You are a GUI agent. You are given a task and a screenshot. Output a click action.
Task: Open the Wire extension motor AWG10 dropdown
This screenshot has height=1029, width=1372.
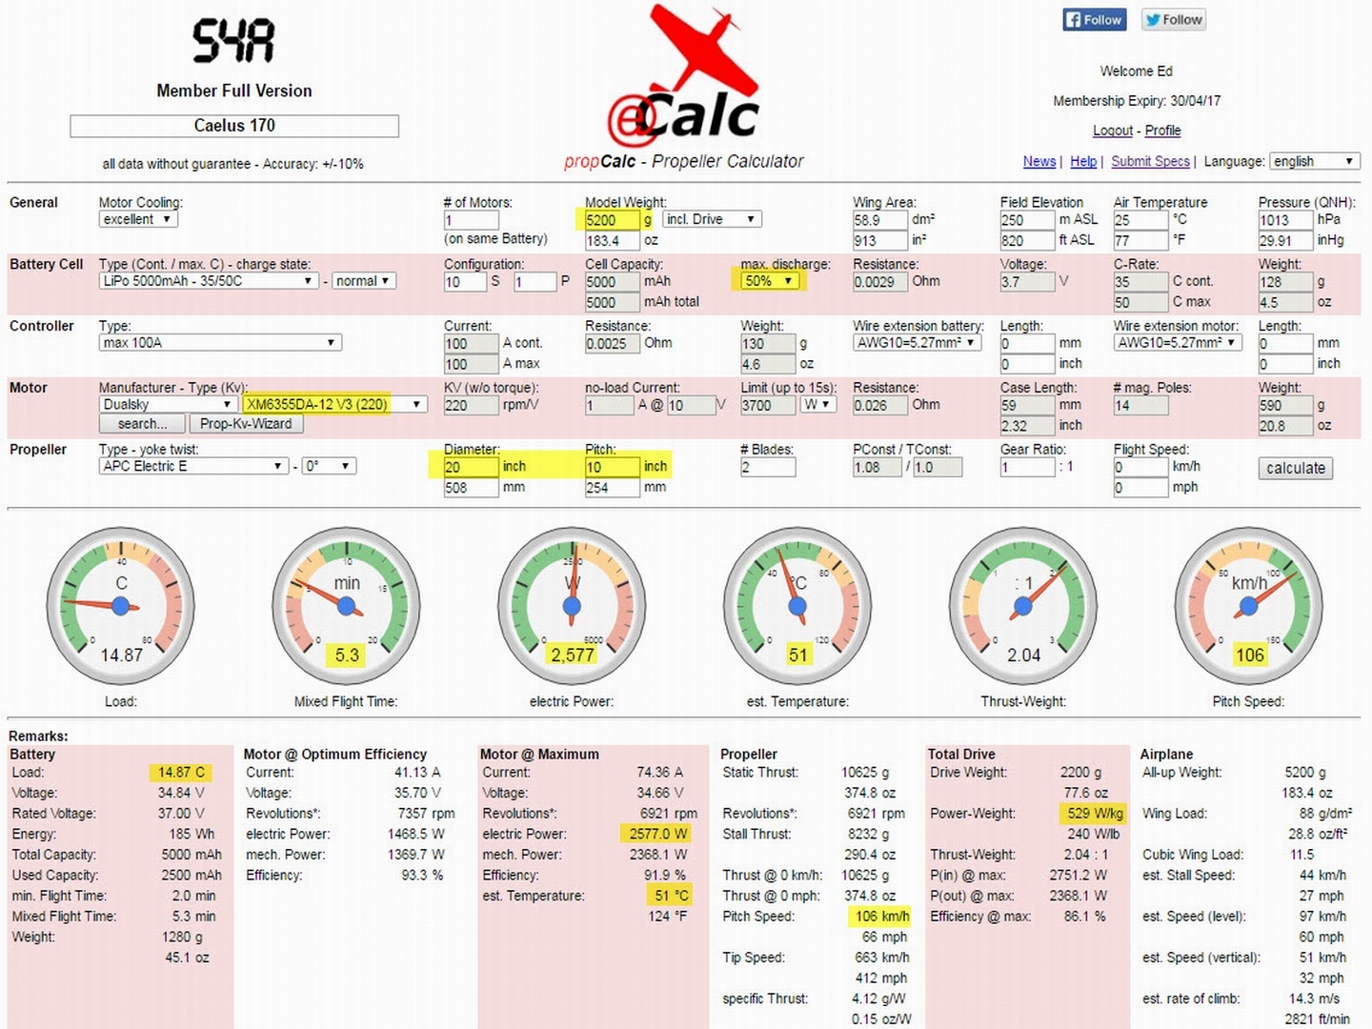[x=1178, y=343]
